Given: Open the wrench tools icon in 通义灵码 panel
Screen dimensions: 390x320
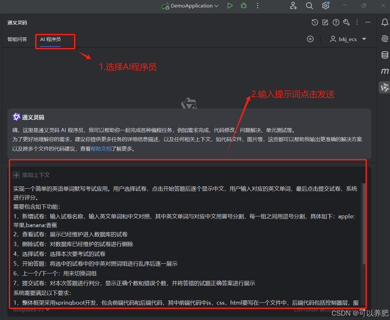Looking at the screenshot, I should pos(347,22).
